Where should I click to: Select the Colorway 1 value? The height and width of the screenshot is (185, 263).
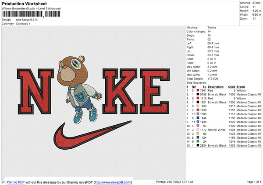[x=23, y=24]
